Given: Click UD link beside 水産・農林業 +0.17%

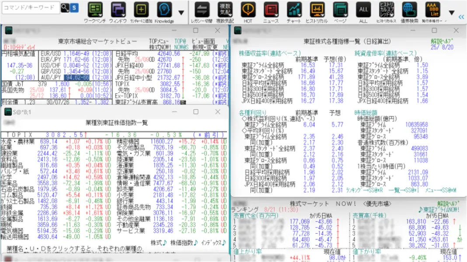Looking at the screenshot, I should [108, 141].
